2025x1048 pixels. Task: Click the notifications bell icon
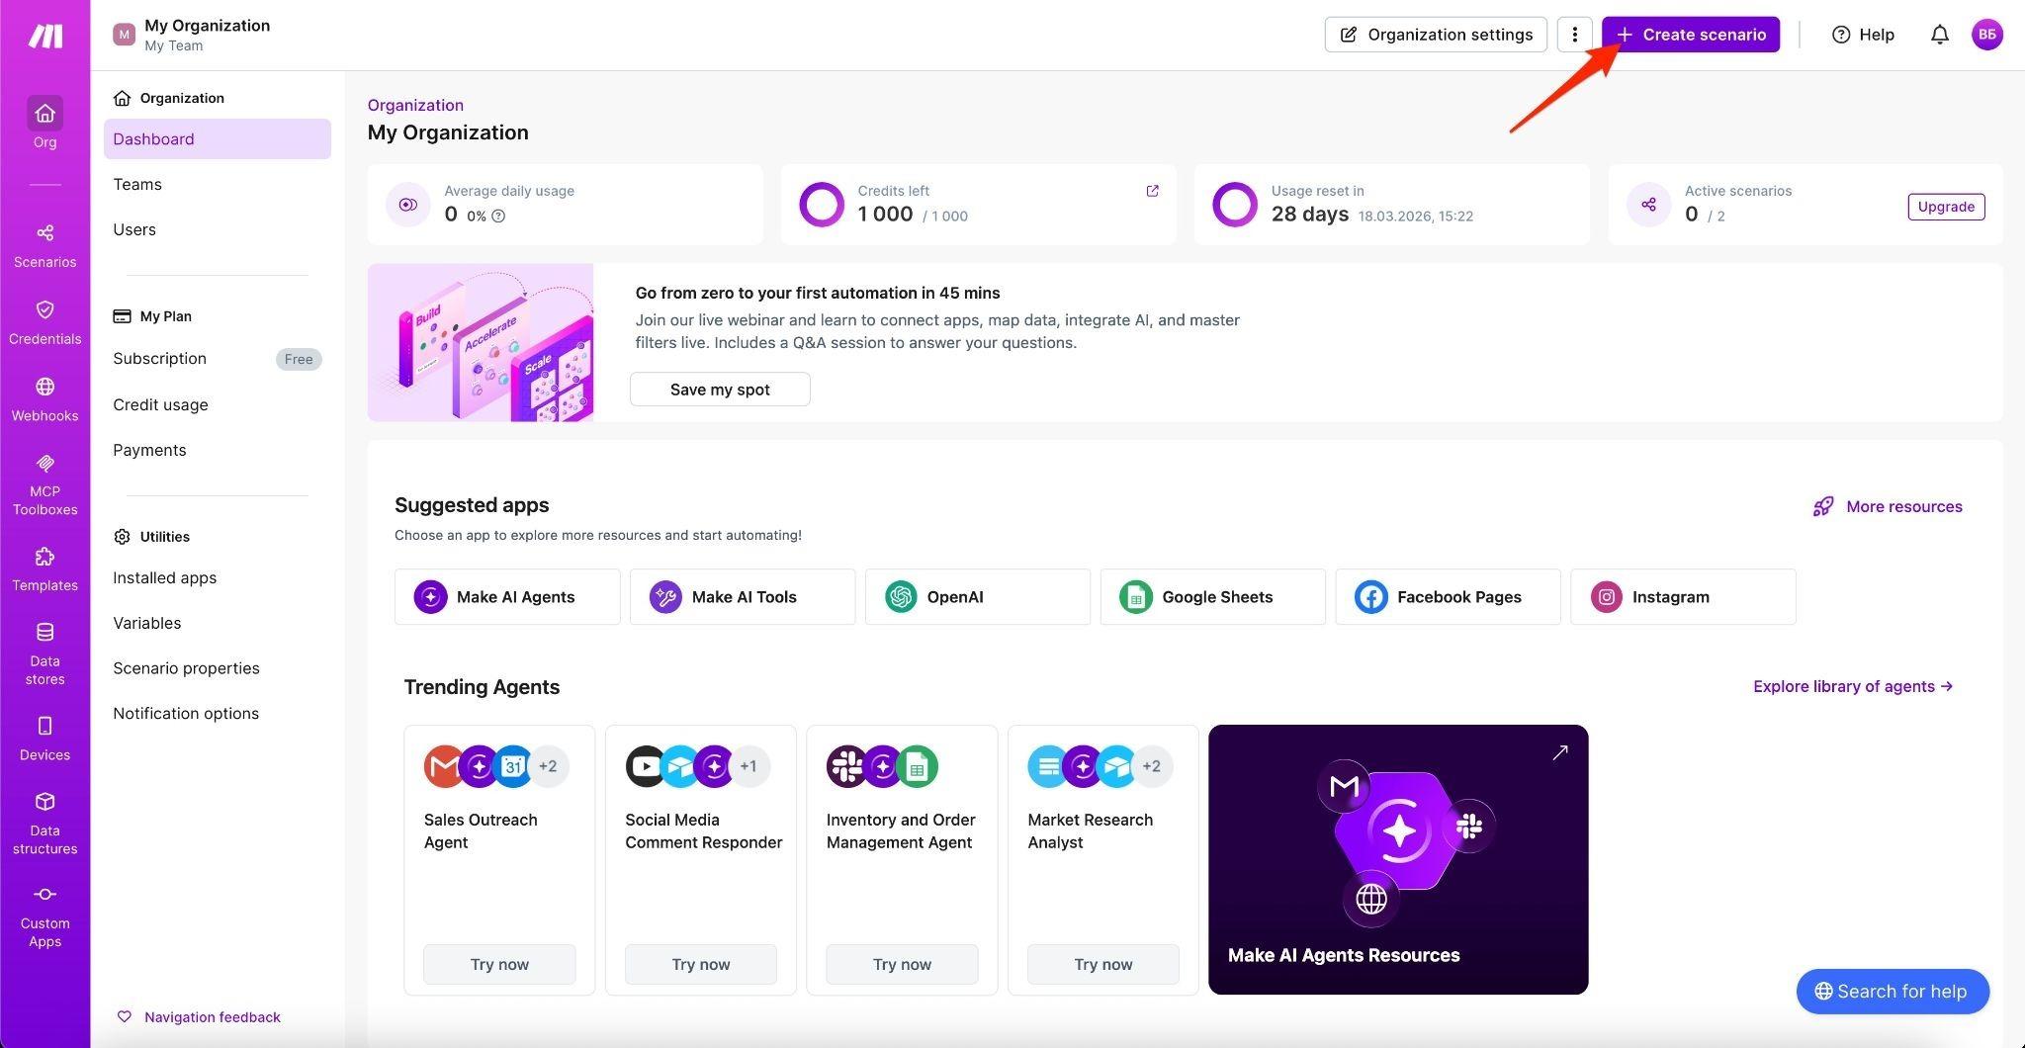1939,35
